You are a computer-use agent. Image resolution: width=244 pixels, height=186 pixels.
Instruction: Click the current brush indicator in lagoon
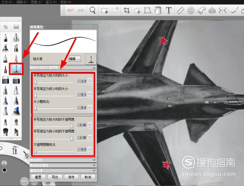[4, 163]
